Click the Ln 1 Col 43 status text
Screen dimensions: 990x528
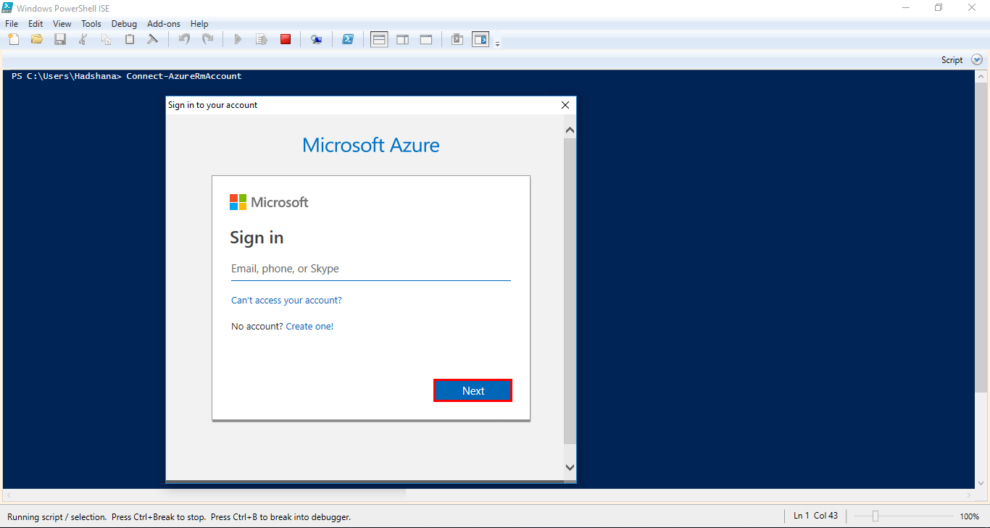click(815, 516)
